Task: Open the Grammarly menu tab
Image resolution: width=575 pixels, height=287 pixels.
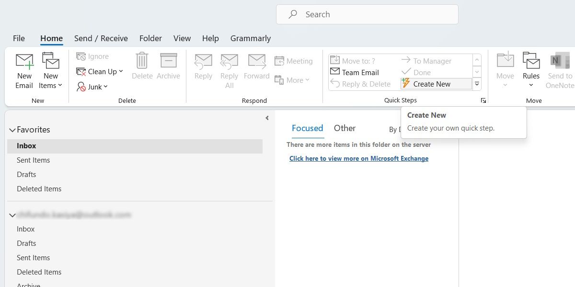Action: click(250, 38)
